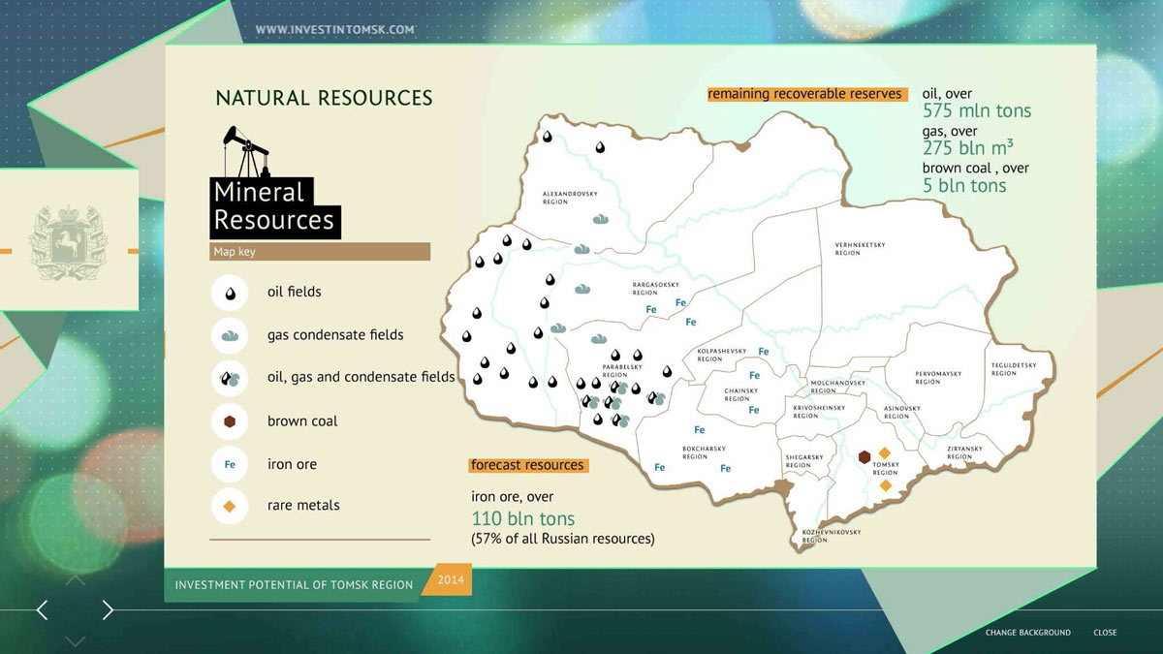
Task: Go to the next slide with right arrow
Action: point(108,609)
